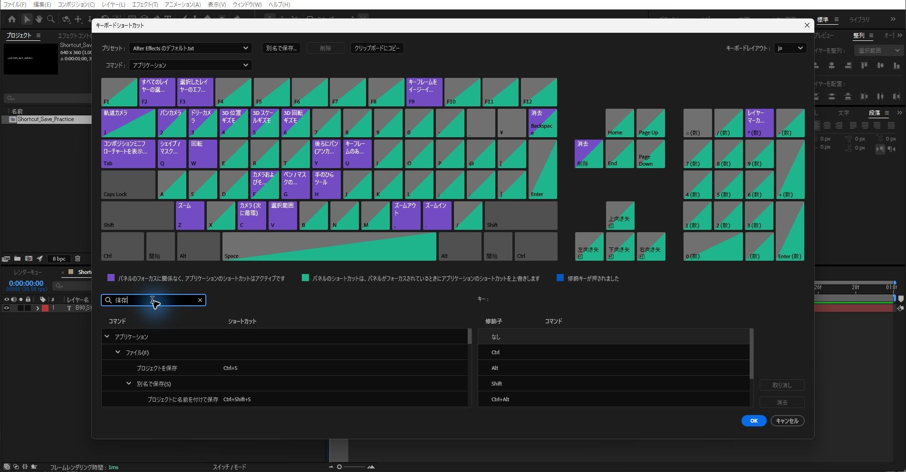
Task: Click the solo column header in timeline
Action: tap(21, 300)
